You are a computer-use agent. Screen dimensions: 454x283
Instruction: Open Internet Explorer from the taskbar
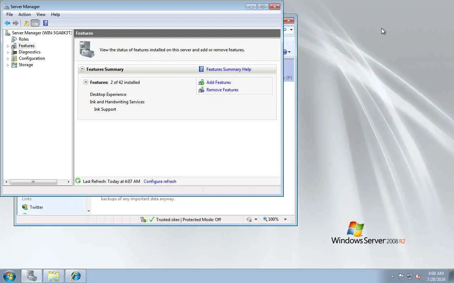76,276
